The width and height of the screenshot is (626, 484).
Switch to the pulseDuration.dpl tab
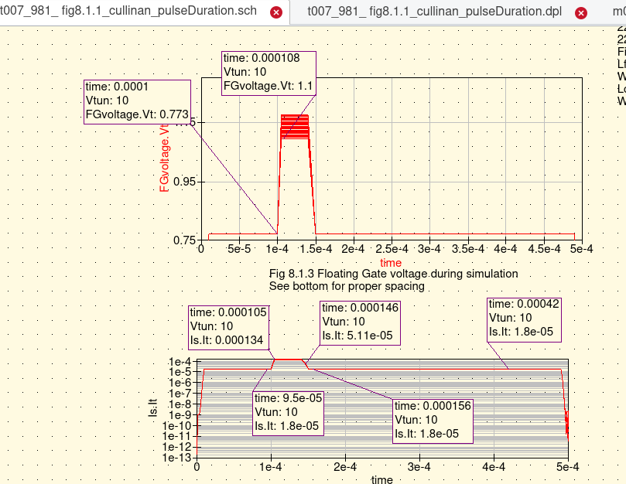(433, 12)
